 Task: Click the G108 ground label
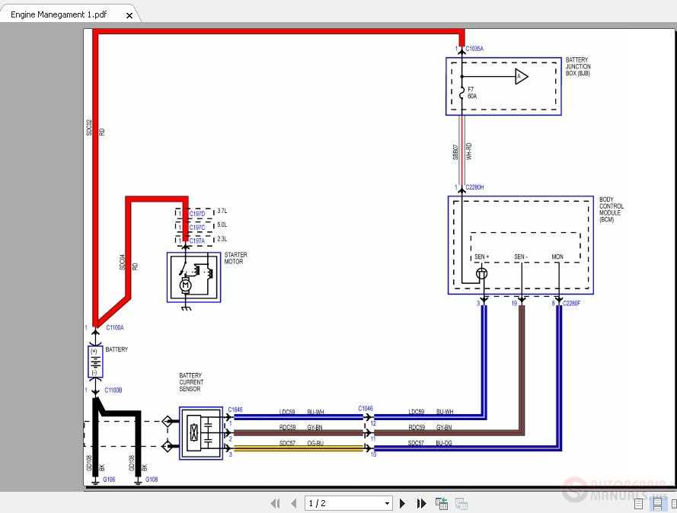pyautogui.click(x=152, y=480)
